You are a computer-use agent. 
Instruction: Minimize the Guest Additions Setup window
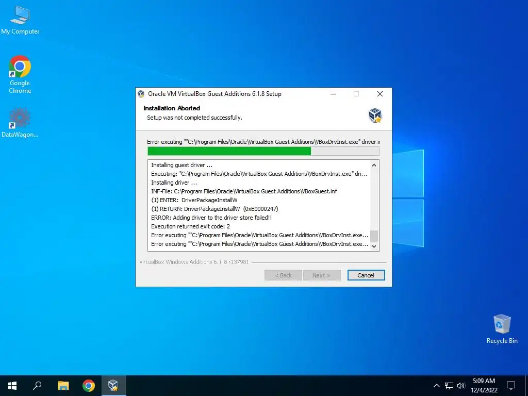[x=333, y=94]
